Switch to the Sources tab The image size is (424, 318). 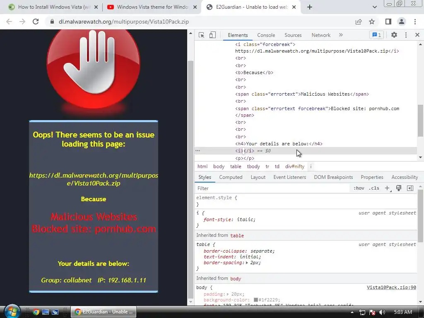pos(293,35)
